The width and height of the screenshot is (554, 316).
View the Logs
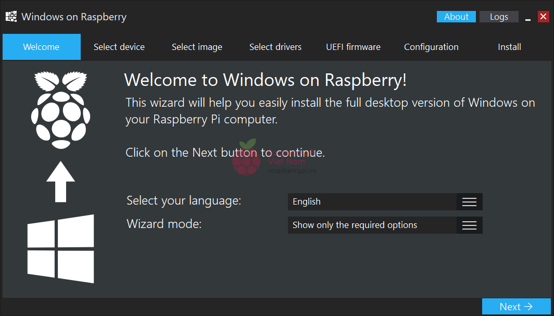click(499, 17)
